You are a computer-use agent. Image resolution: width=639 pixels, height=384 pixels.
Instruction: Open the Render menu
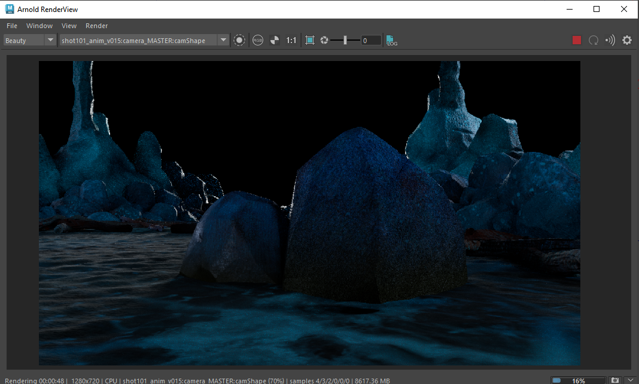pyautogui.click(x=96, y=26)
